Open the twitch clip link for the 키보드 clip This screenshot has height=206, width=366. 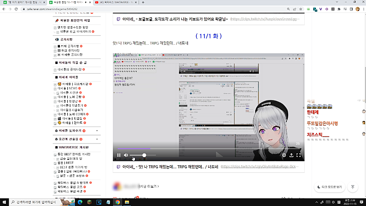click(265, 19)
